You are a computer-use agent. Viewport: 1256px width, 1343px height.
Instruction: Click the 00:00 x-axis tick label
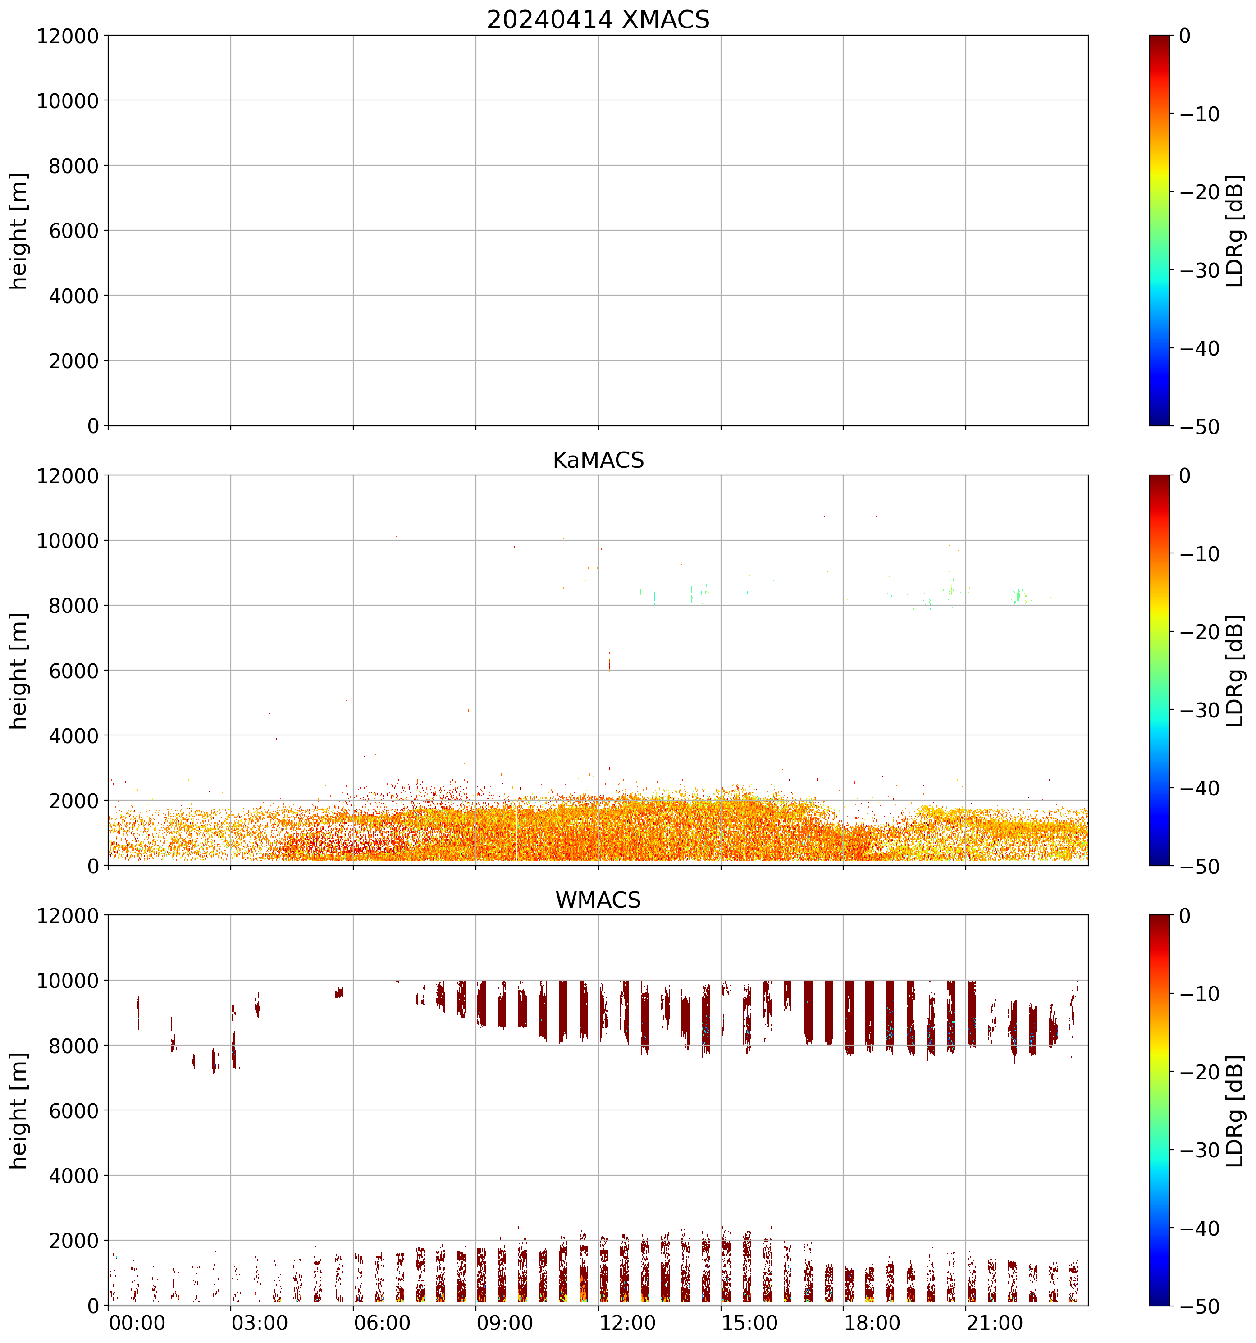[137, 1322]
